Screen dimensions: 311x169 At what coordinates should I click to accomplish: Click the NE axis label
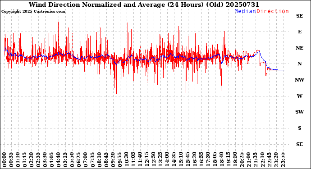[299, 48]
